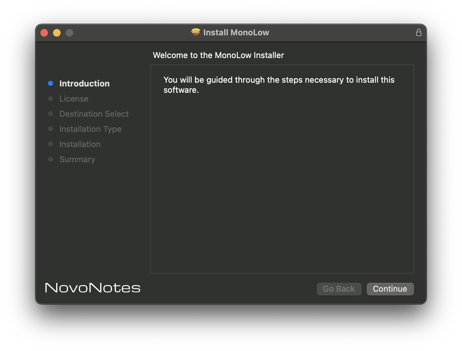
Task: Select the Installation sidebar entry
Action: click(x=80, y=144)
